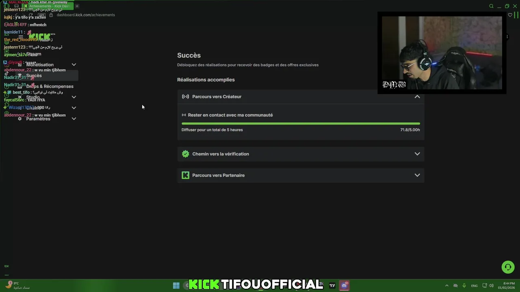Click the Kick logo in the sidebar
Image resolution: width=520 pixels, height=292 pixels.
click(41, 37)
